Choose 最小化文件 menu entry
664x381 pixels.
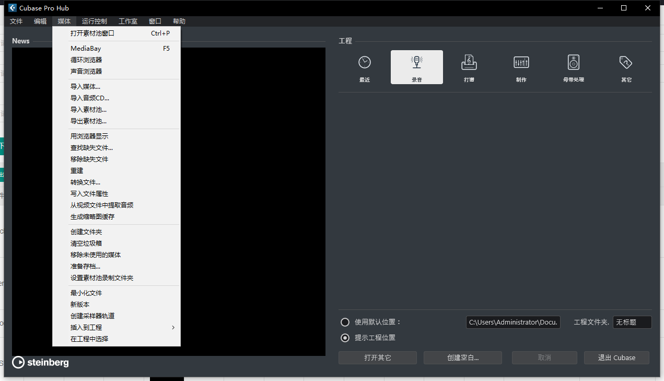(x=117, y=293)
